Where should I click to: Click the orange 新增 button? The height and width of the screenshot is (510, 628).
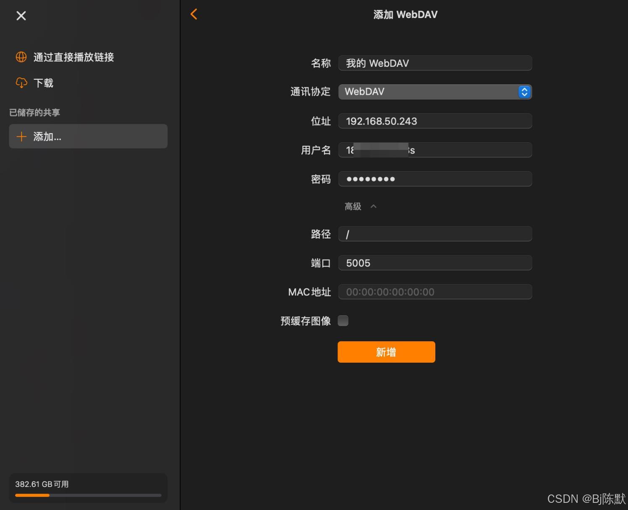click(x=386, y=352)
